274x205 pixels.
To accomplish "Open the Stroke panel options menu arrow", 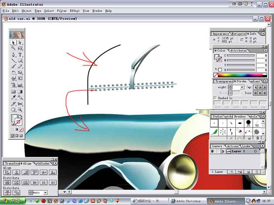I will click(x=265, y=81).
